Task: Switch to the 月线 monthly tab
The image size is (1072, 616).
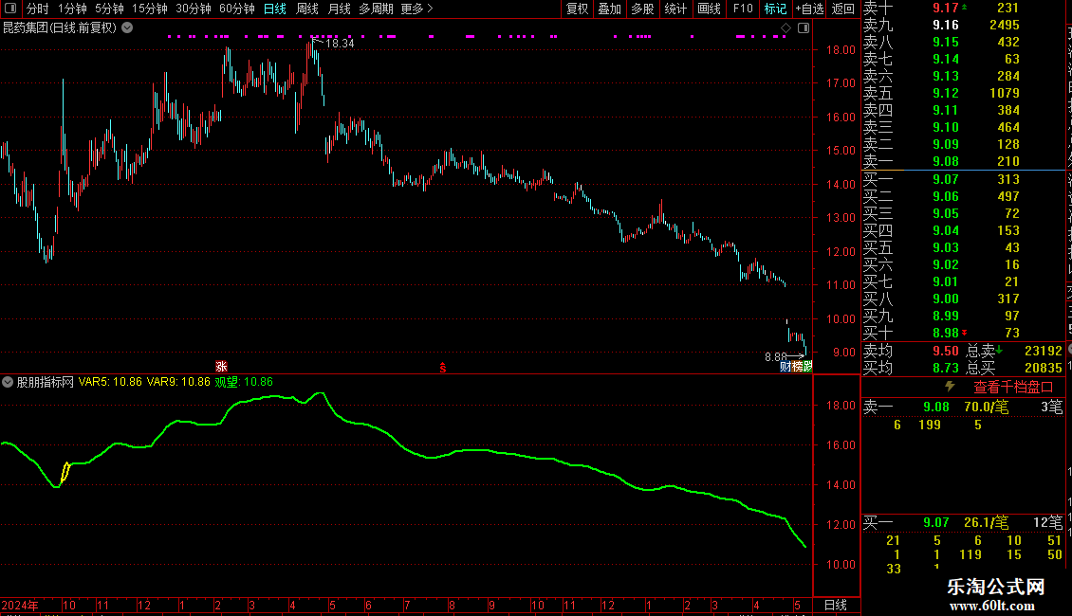Action: [x=339, y=9]
